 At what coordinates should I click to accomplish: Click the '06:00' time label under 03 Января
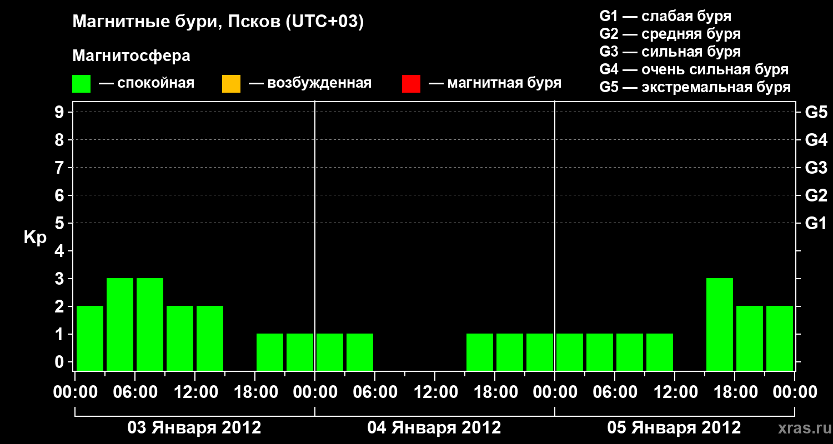tap(135, 392)
